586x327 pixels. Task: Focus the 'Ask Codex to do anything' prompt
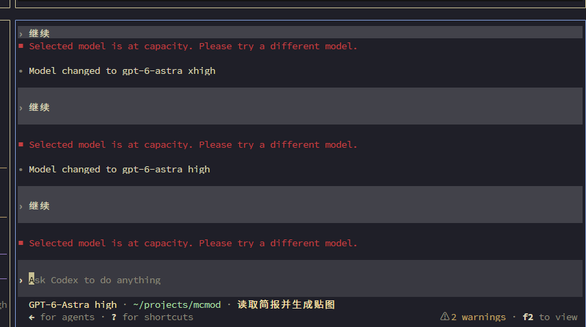pos(300,280)
